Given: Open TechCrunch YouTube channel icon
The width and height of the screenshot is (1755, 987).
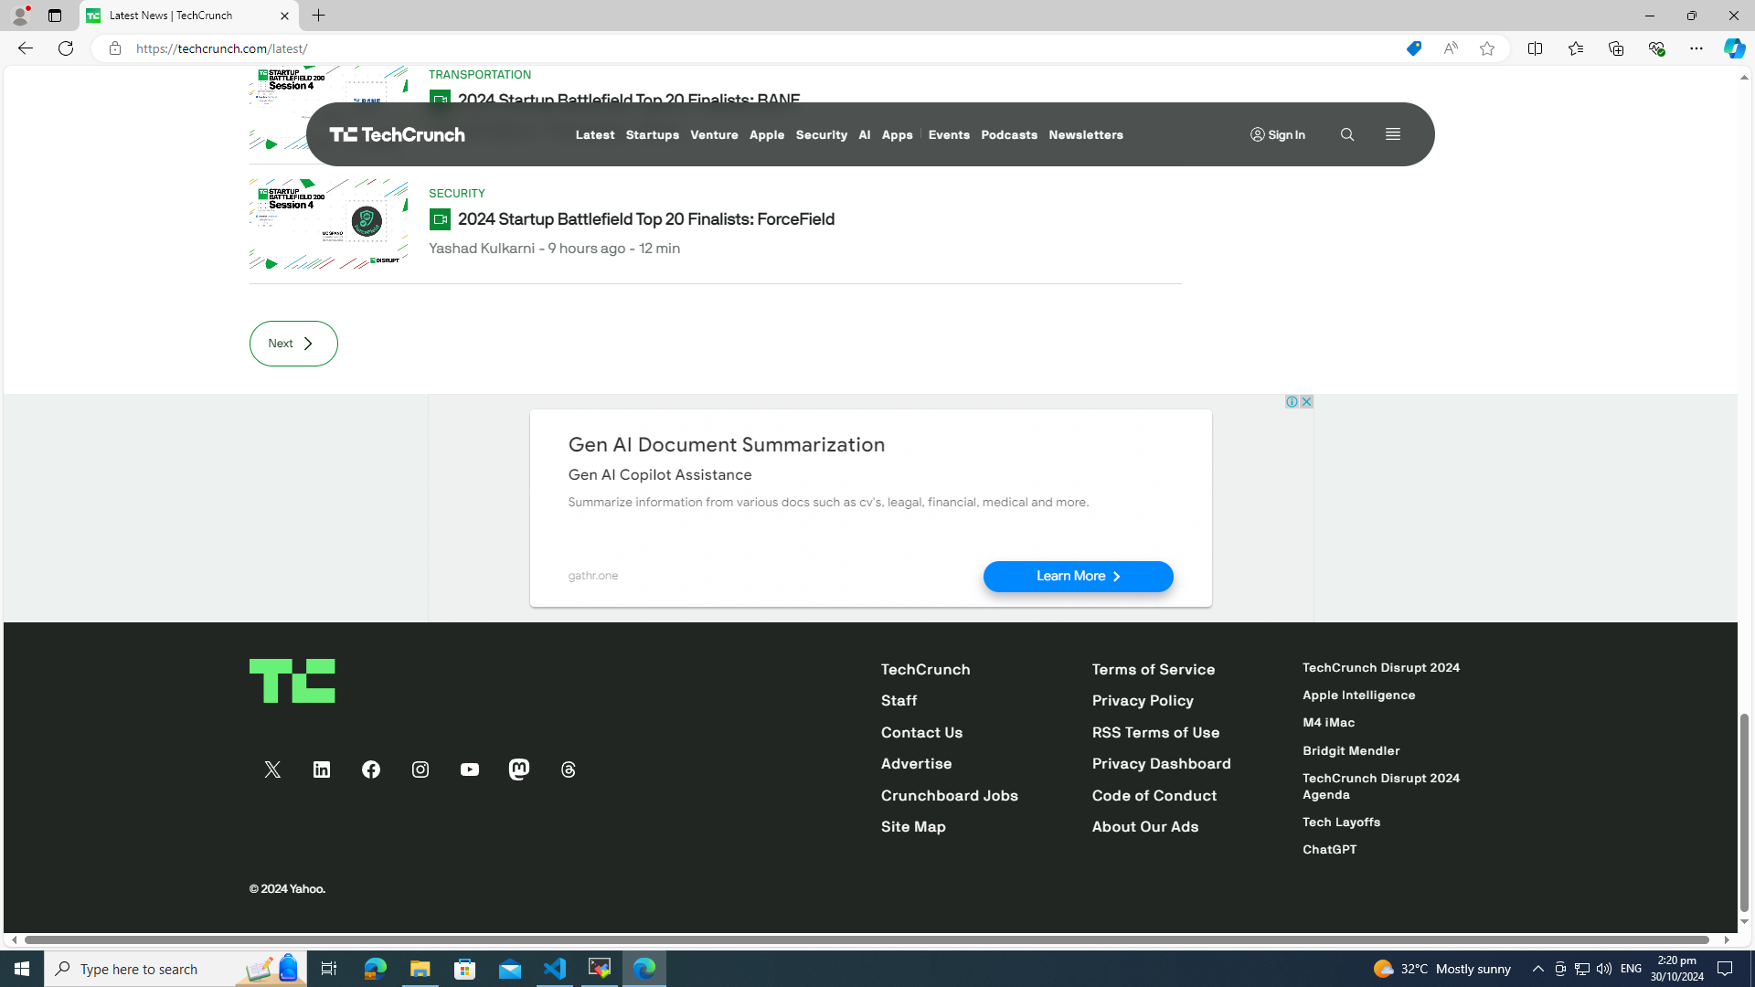Looking at the screenshot, I should [470, 769].
